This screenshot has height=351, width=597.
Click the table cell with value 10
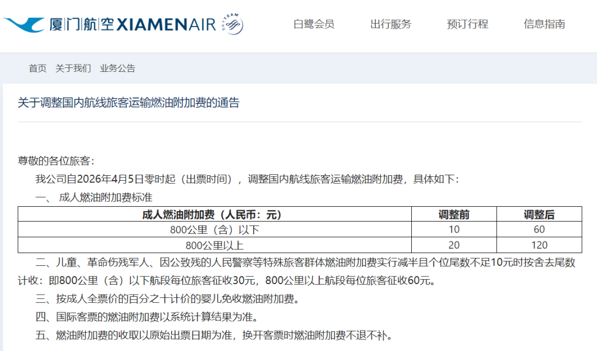(454, 229)
